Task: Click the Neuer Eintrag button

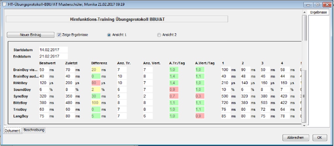Action: coord(30,35)
